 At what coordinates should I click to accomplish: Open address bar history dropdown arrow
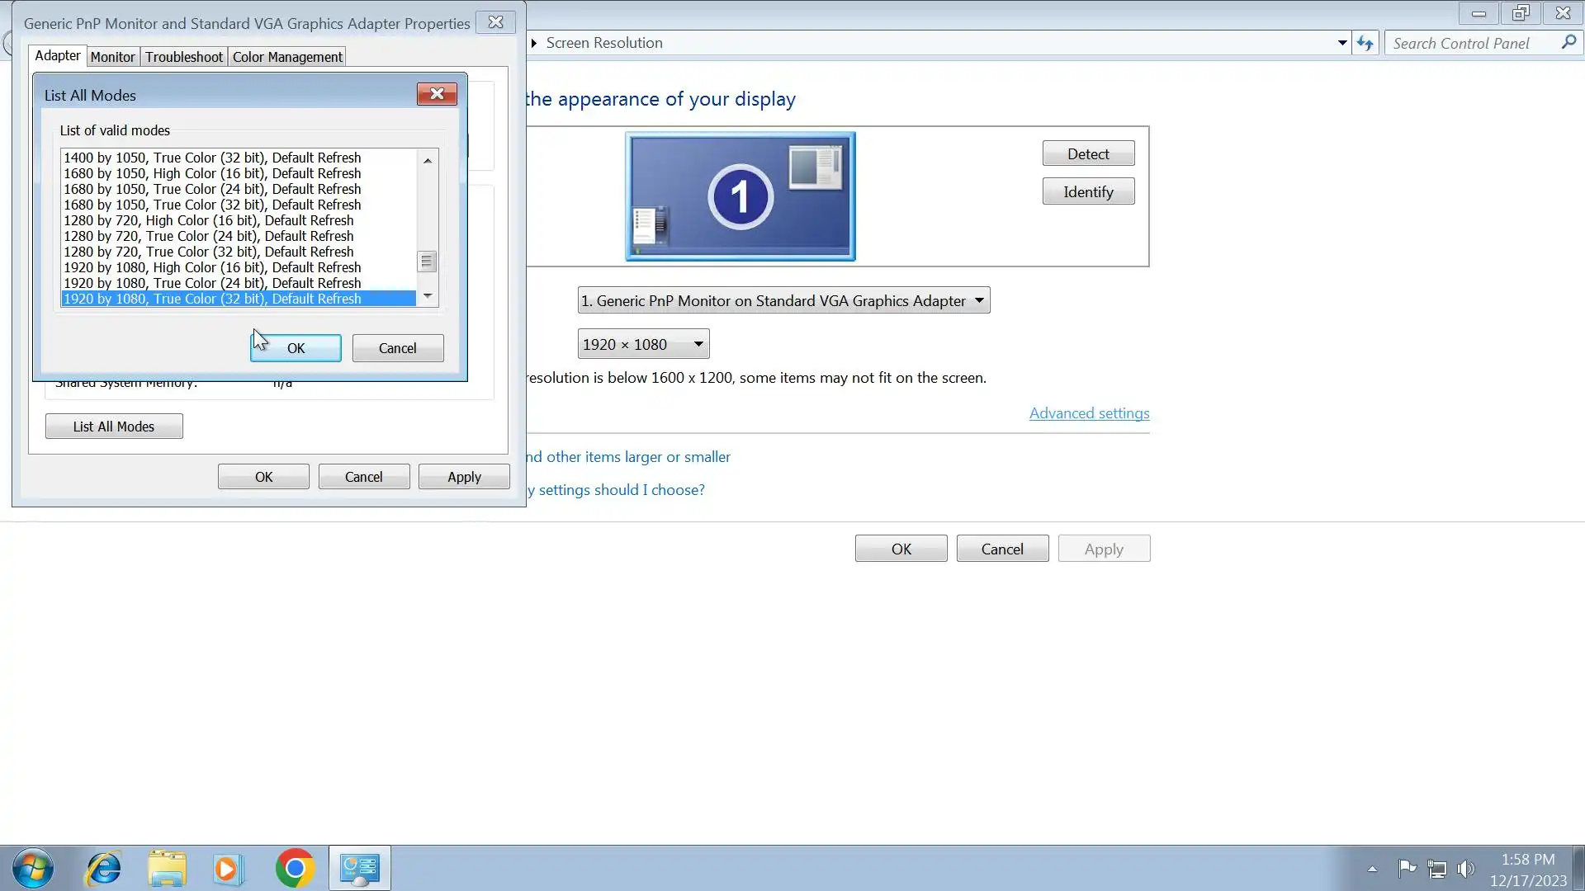(1342, 43)
